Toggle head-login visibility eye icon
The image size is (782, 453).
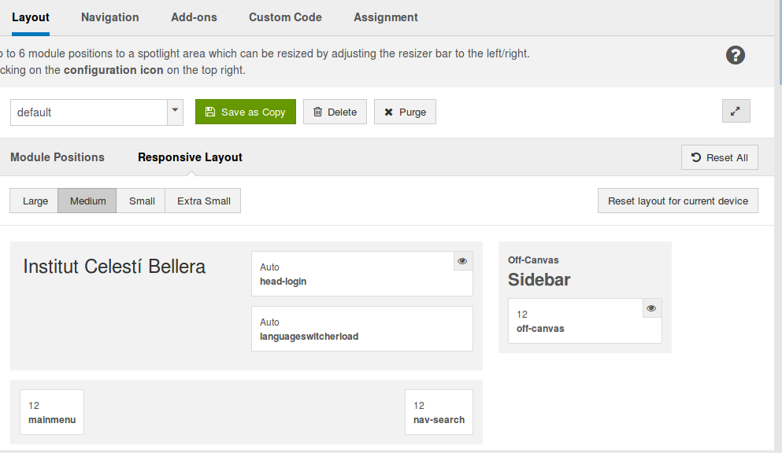click(x=463, y=261)
